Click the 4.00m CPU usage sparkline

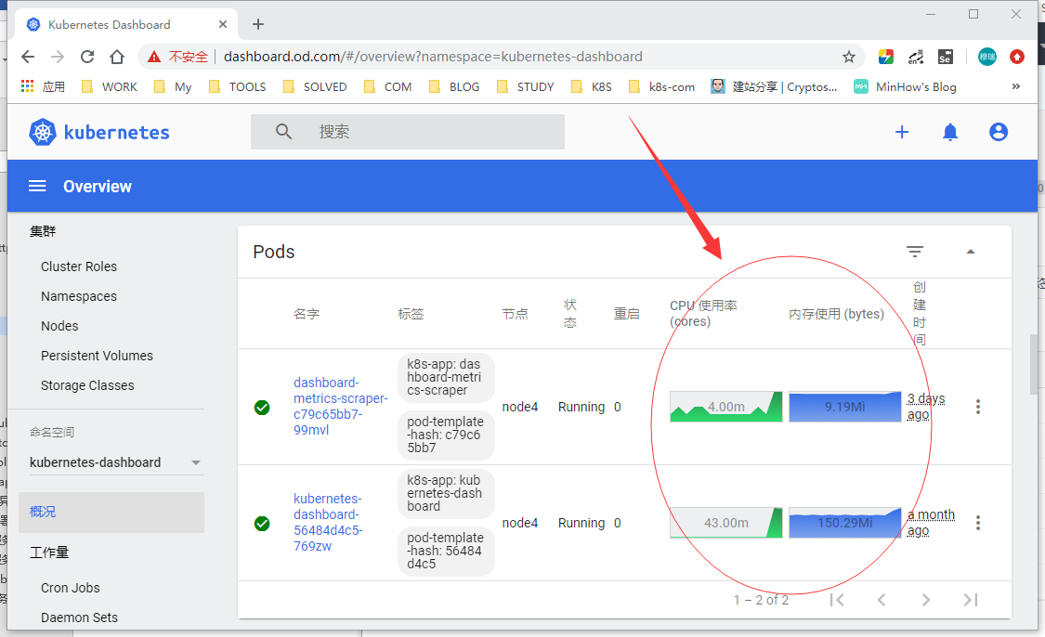pyautogui.click(x=725, y=407)
